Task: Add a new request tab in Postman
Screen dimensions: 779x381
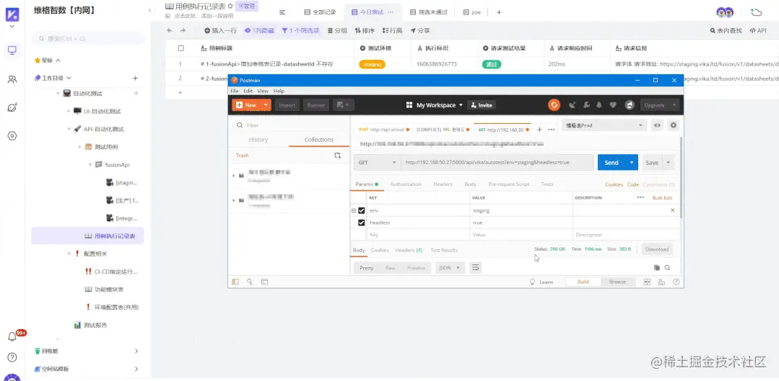Action: pyautogui.click(x=539, y=130)
